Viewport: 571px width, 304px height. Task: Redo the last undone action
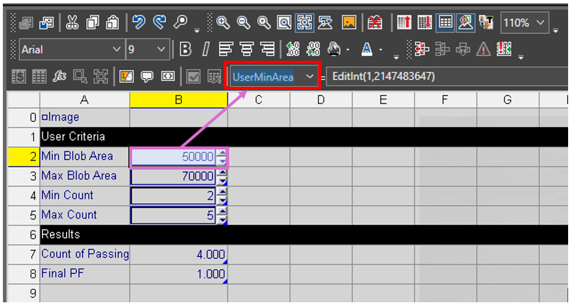pyautogui.click(x=159, y=23)
